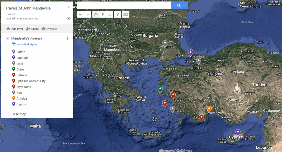Click the orange Antalya pin on map
The width and height of the screenshot is (282, 152).
[209, 109]
